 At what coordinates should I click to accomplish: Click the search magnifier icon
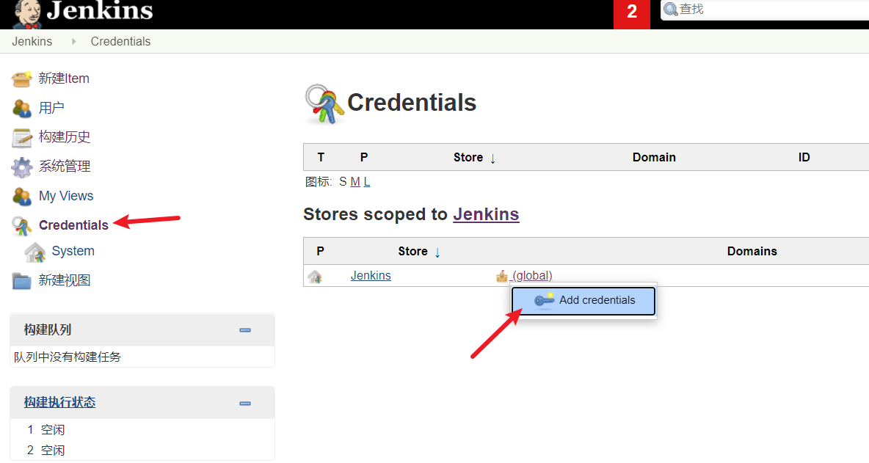[x=671, y=10]
